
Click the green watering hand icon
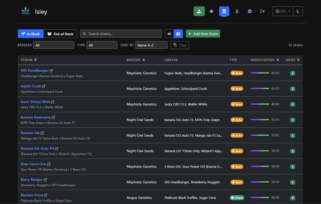coord(199,11)
